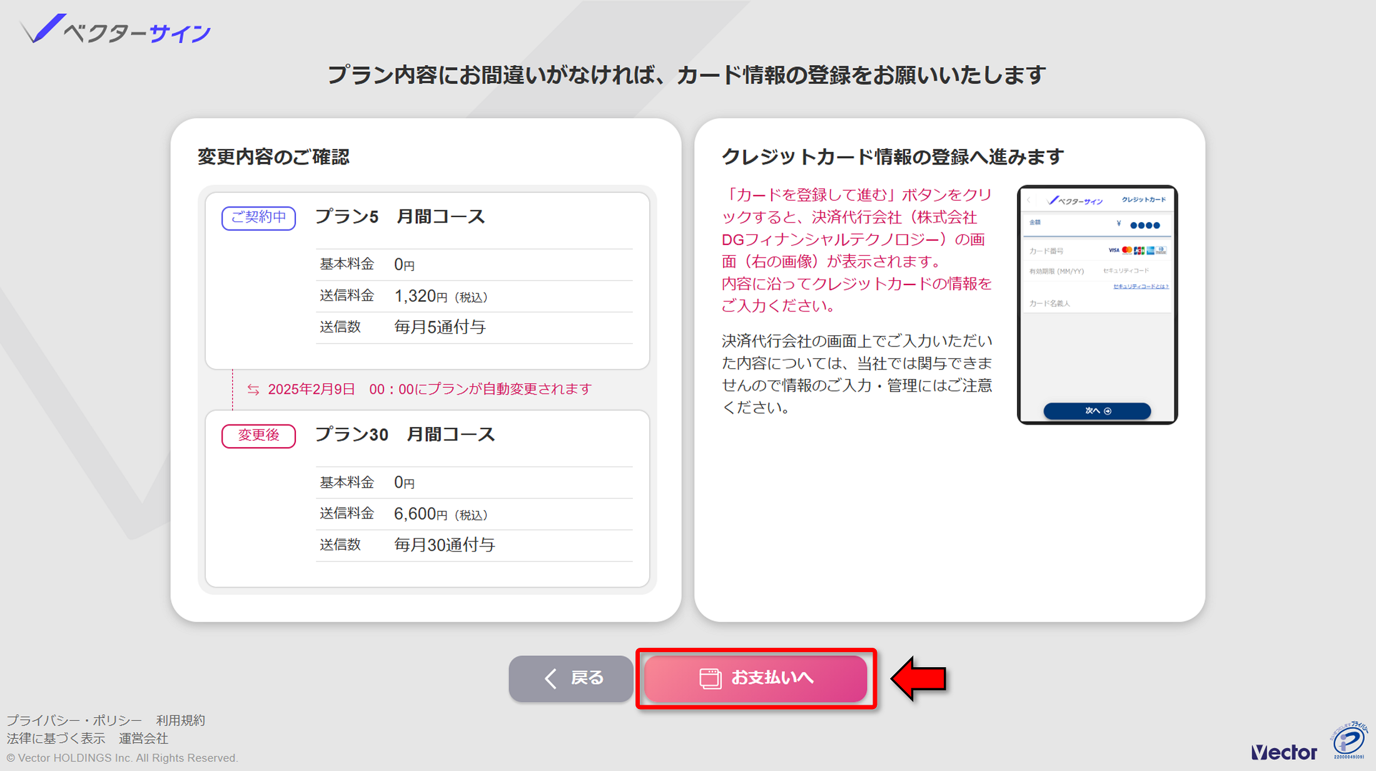Click the ご契約中 badge on プラン5
This screenshot has width=1376, height=771.
point(258,218)
